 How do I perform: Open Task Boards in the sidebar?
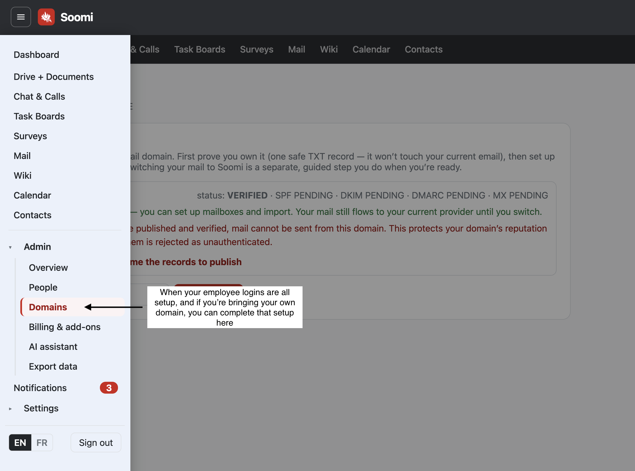(39, 116)
